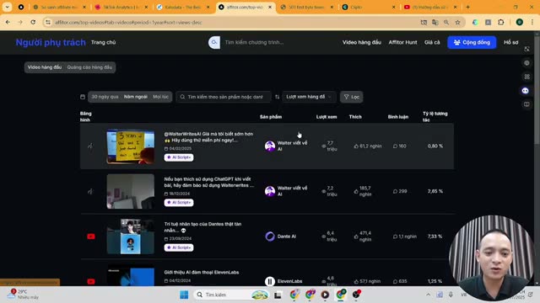540x303 pixels.
Task: Open the Dante AI video thumbnail
Action: coord(131,237)
